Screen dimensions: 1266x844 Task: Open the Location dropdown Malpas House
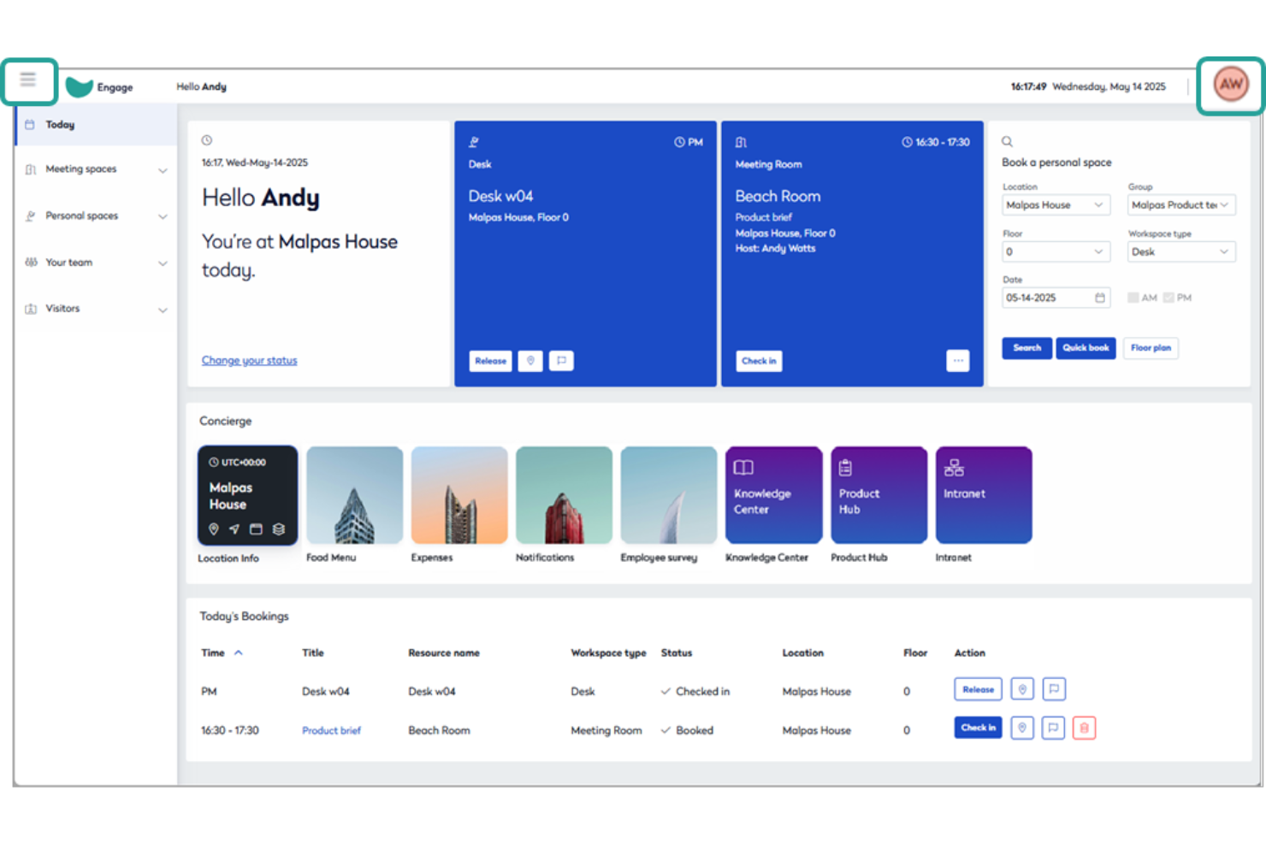point(1056,205)
